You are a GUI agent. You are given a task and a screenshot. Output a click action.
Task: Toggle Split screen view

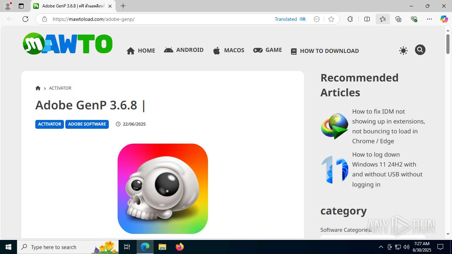[367, 19]
